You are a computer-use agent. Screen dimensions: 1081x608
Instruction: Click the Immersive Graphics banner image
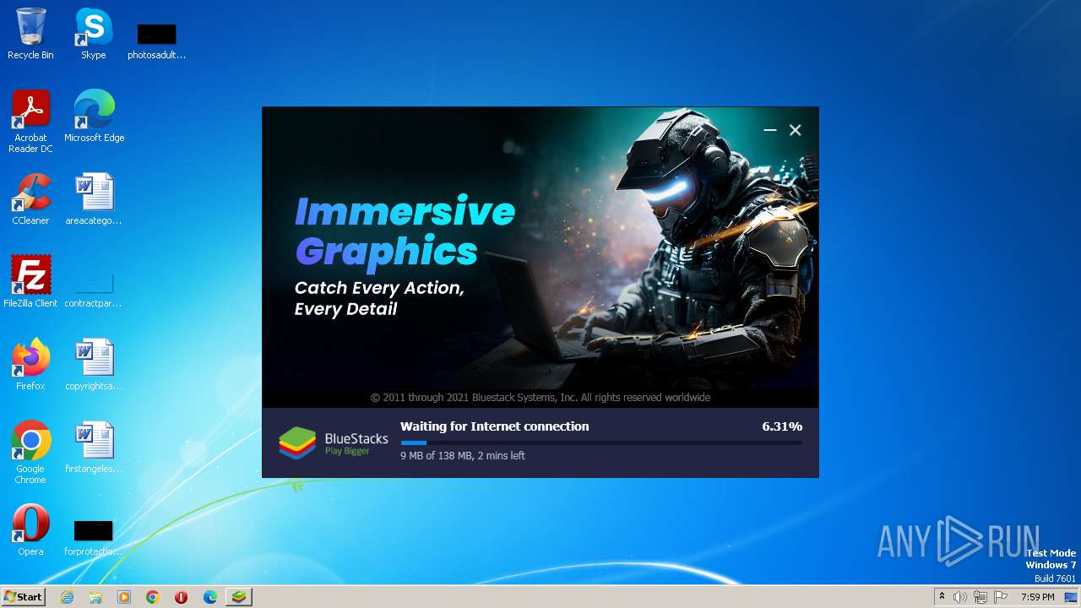point(540,258)
